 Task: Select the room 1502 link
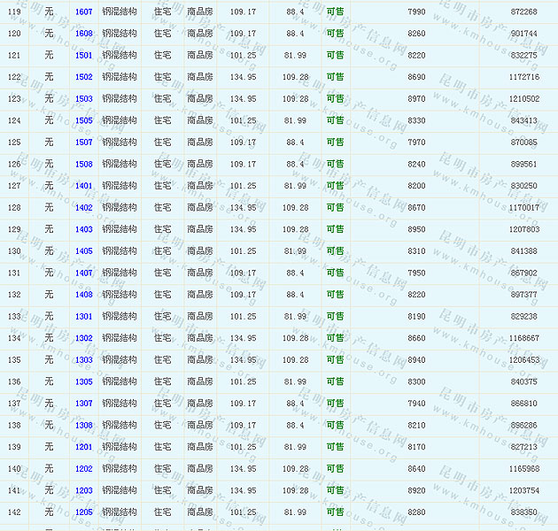pos(83,77)
